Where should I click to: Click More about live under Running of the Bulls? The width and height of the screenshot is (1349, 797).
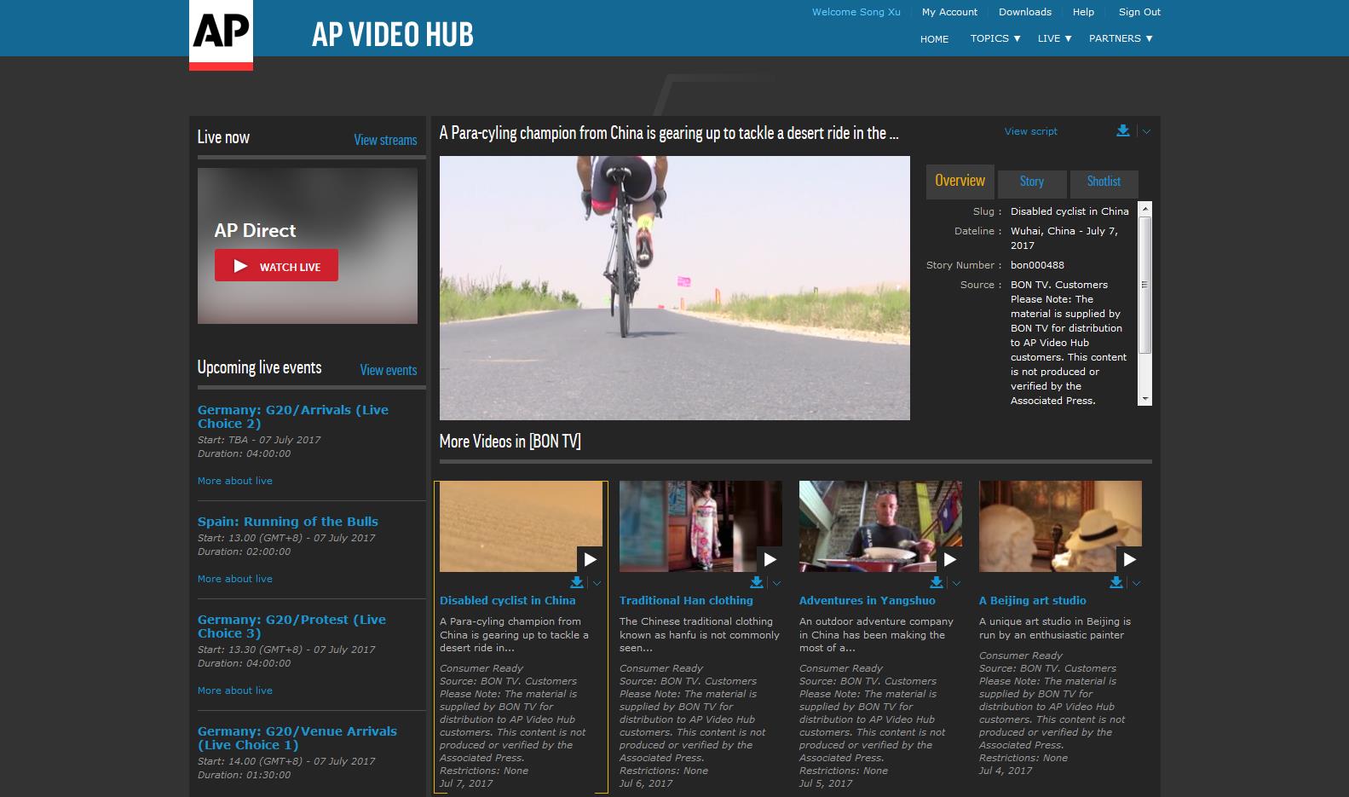(235, 579)
